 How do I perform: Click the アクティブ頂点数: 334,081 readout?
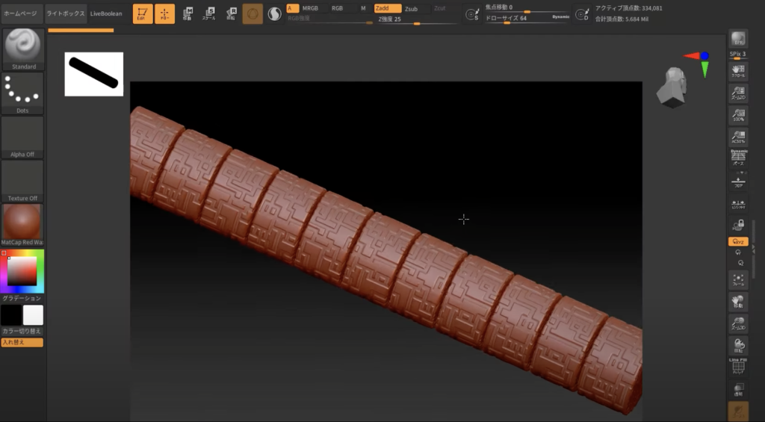[x=629, y=8]
